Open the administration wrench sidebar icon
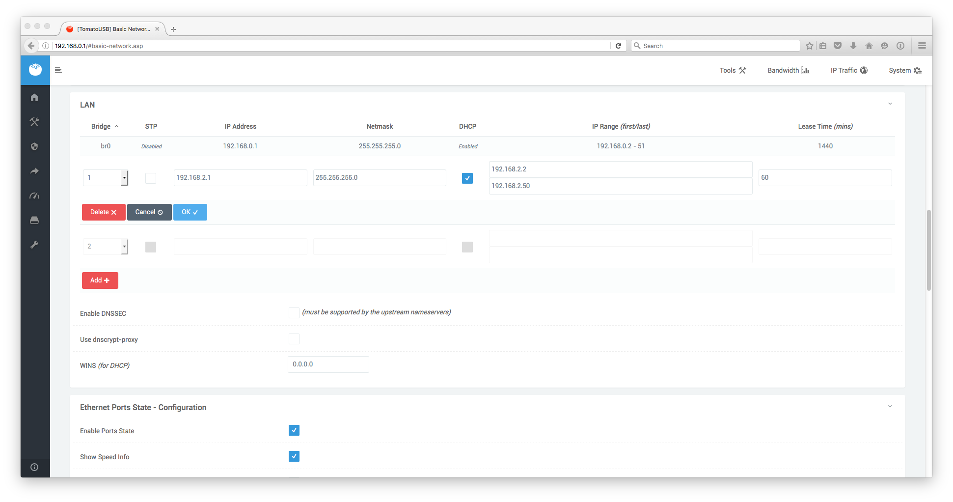 pos(34,245)
